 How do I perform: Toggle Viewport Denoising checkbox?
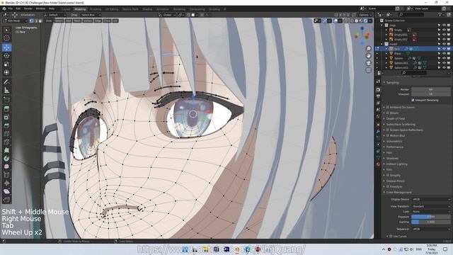point(413,100)
